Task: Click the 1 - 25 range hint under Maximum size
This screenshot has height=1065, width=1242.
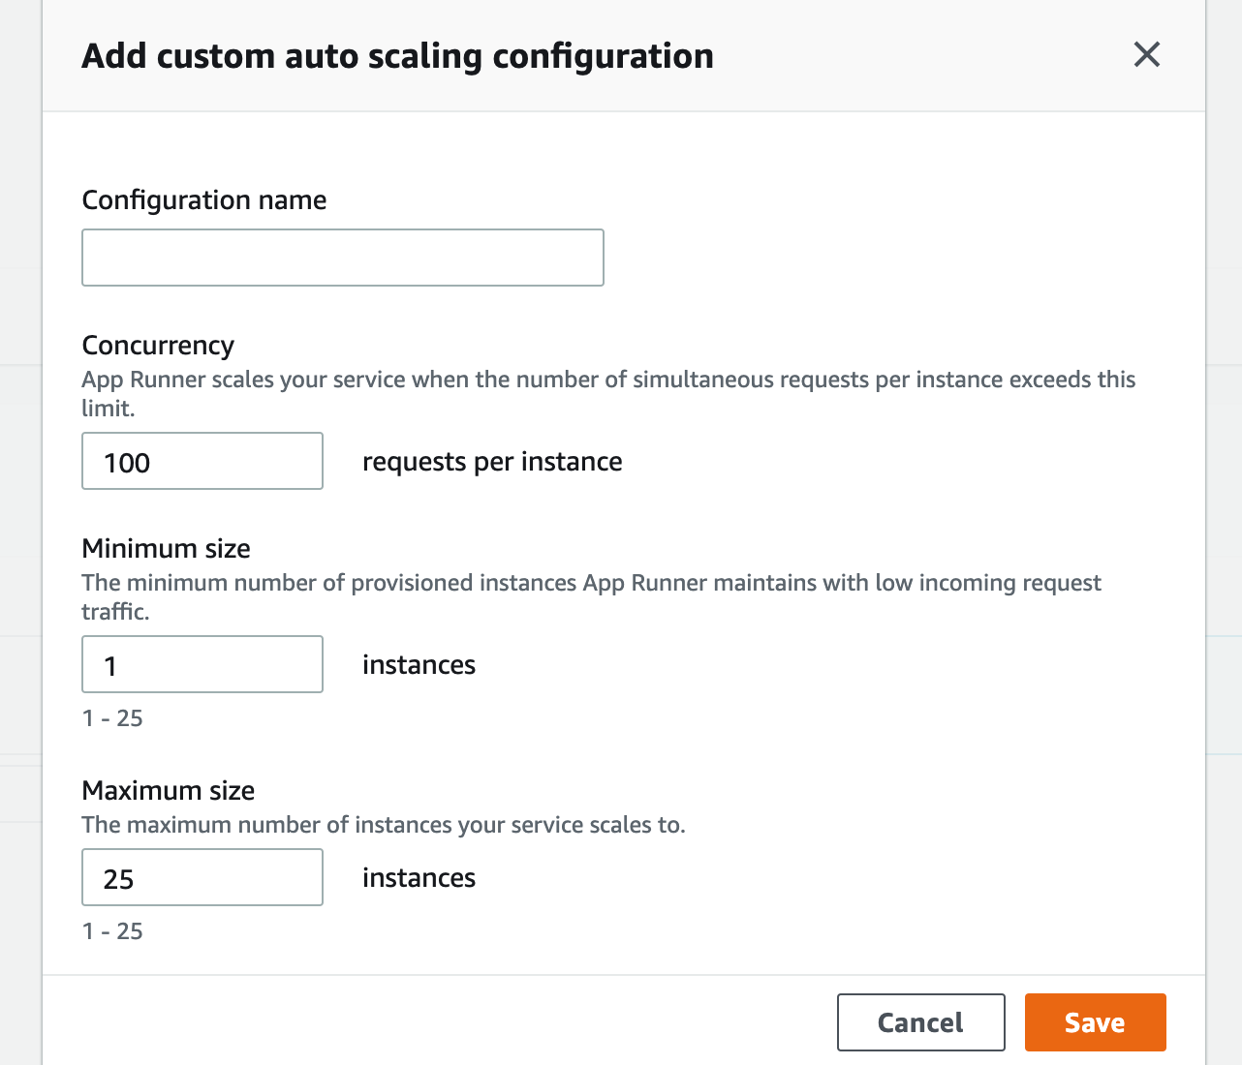Action: point(111,930)
